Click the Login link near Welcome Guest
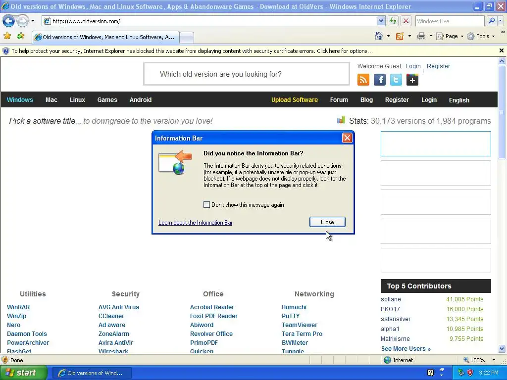507x380 pixels. click(x=413, y=66)
